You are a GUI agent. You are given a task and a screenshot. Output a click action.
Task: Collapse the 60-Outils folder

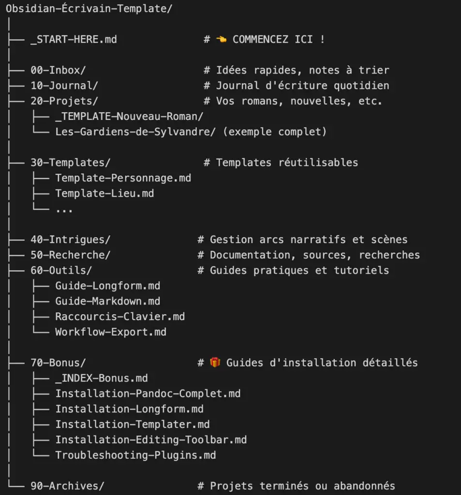pos(61,270)
